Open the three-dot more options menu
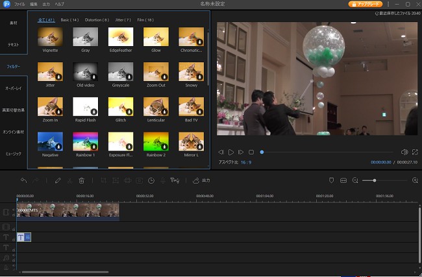422x277 pixels. coord(388,4)
